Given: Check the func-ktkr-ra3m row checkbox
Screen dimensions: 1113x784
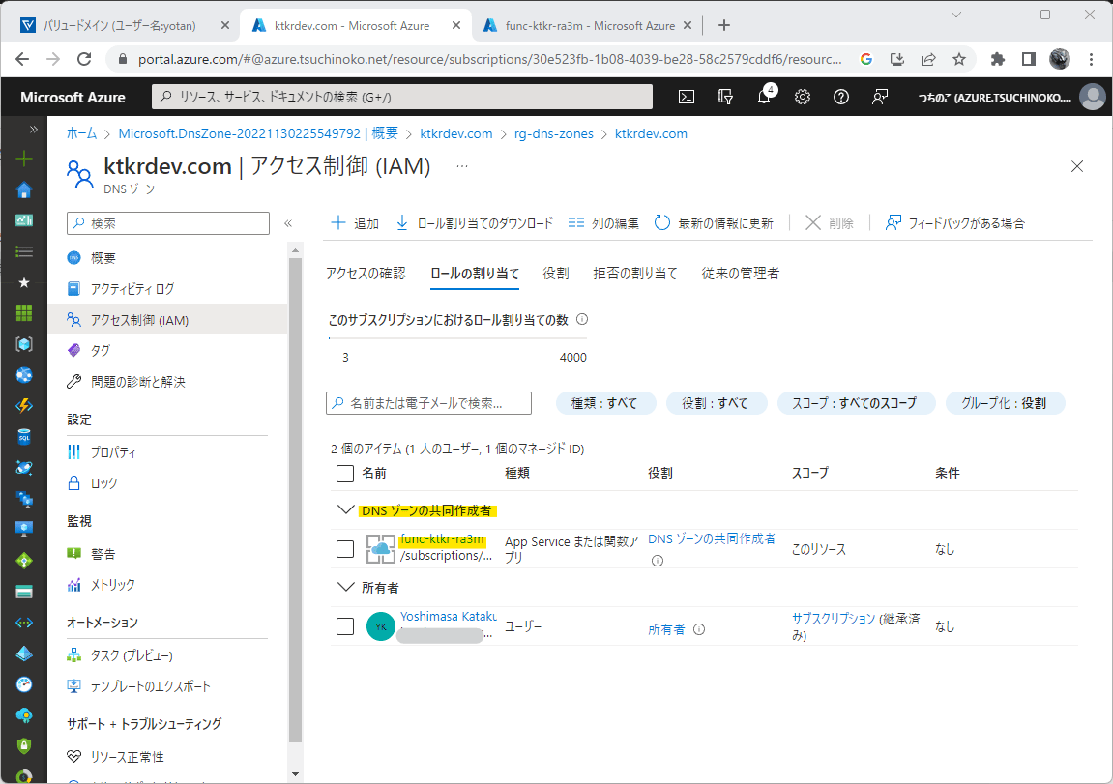Looking at the screenshot, I should [345, 548].
